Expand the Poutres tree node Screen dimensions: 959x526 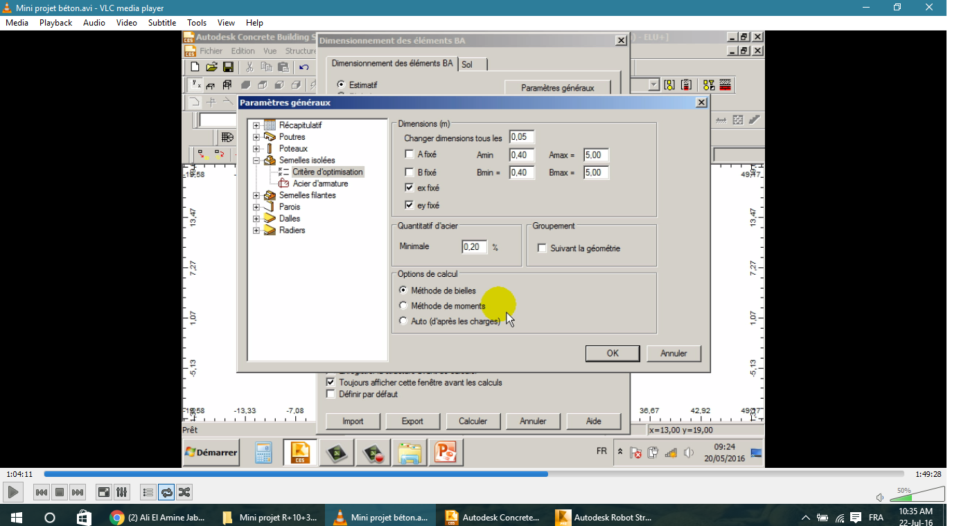coord(256,137)
